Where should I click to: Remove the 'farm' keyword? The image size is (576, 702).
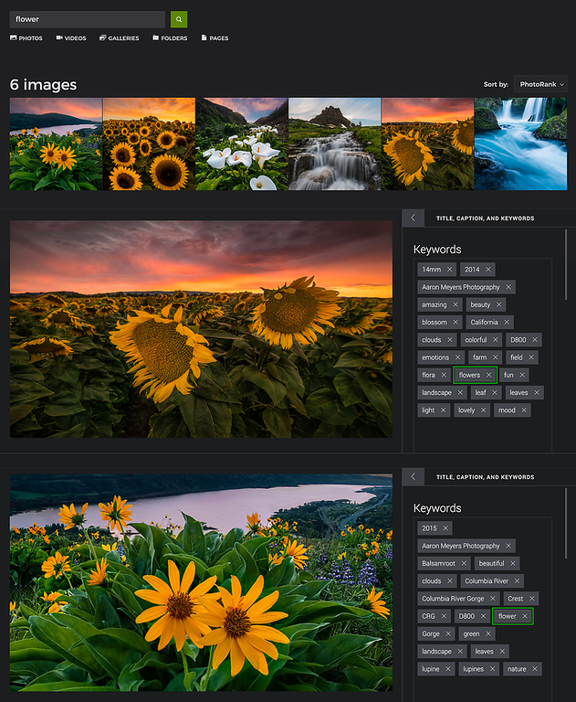click(x=495, y=357)
